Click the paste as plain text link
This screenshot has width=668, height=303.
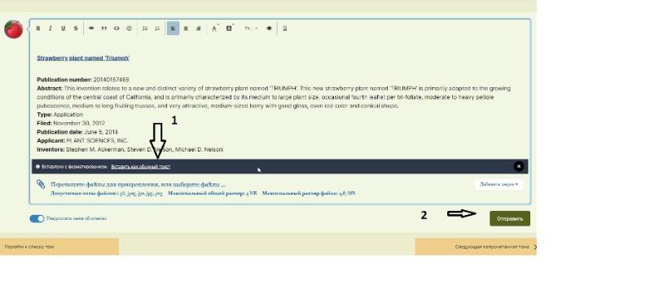pyautogui.click(x=141, y=167)
